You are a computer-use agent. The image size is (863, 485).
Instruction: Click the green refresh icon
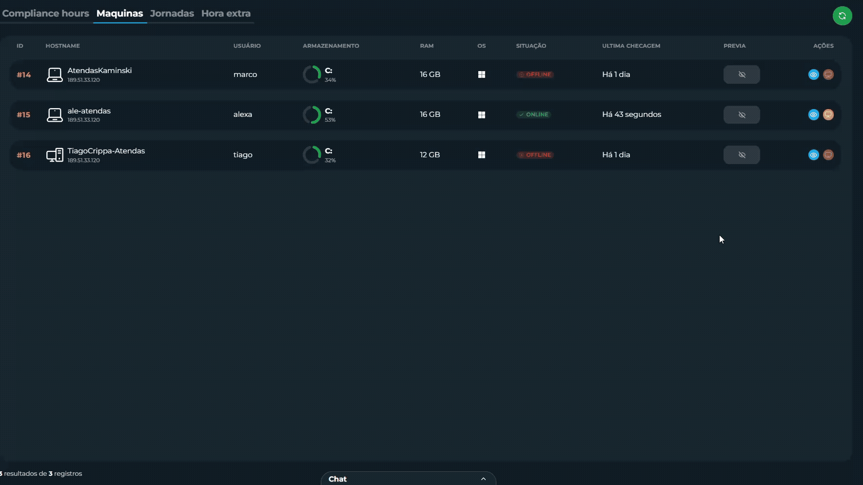pos(842,16)
